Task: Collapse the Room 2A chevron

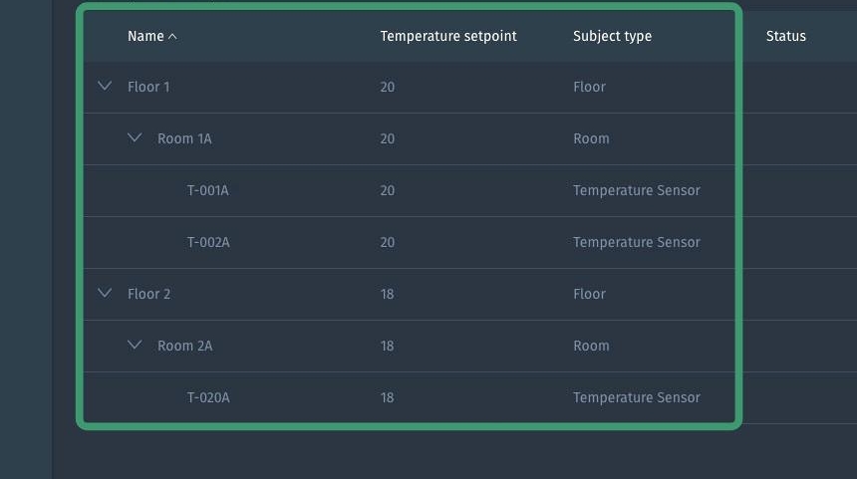Action: (135, 346)
